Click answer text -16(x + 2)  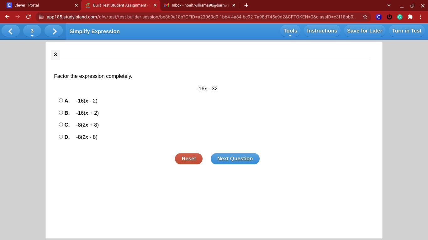[x=87, y=113]
